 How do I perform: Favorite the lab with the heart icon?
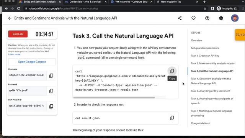coord(193,18)
